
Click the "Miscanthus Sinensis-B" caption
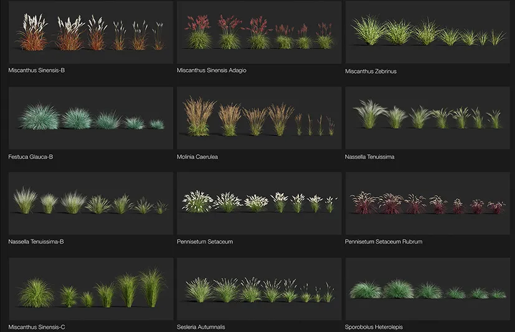(x=37, y=70)
